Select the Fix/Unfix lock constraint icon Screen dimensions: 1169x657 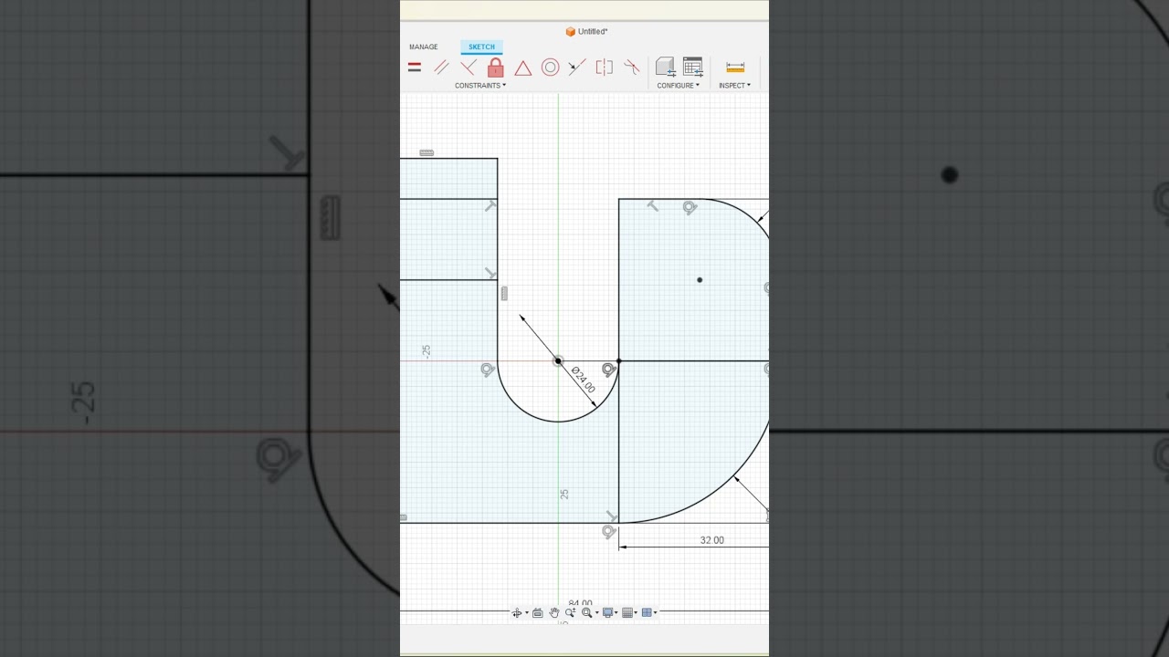pos(495,68)
